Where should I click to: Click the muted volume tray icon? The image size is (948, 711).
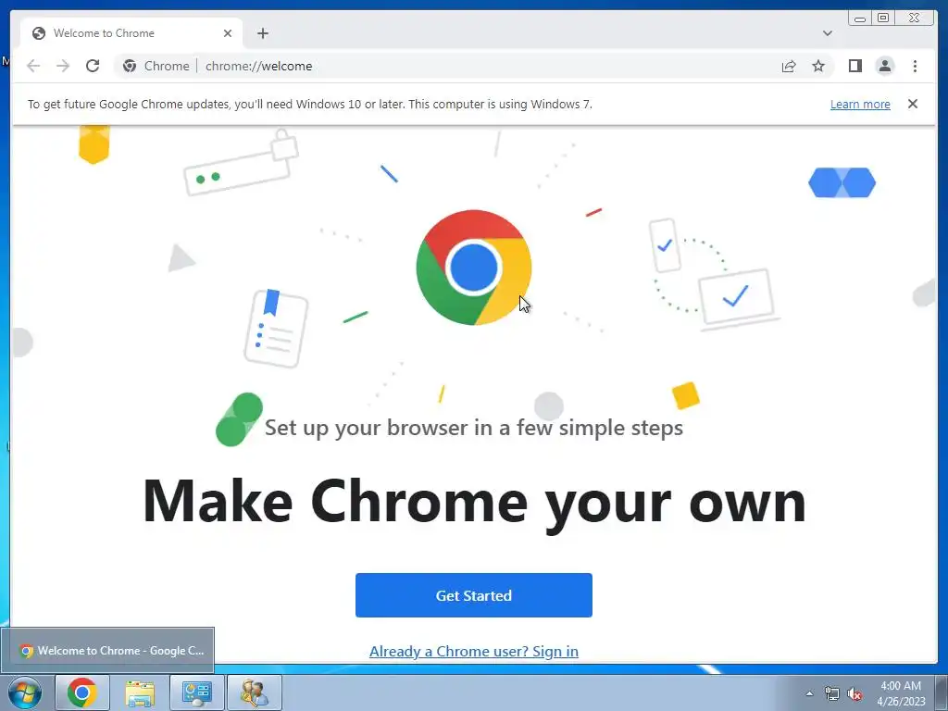pyautogui.click(x=854, y=693)
